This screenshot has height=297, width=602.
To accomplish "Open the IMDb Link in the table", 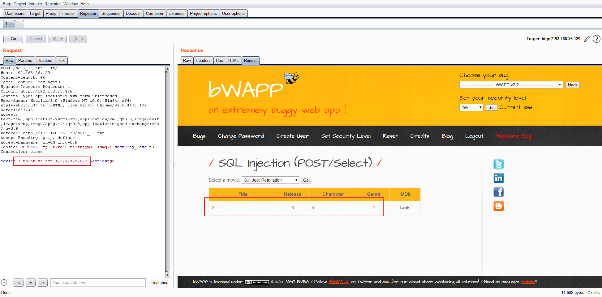I will click(x=405, y=208).
